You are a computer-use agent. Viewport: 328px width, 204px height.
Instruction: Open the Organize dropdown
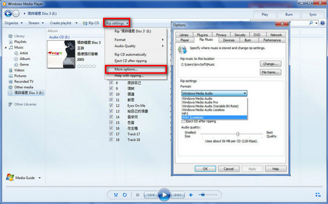pos(14,23)
